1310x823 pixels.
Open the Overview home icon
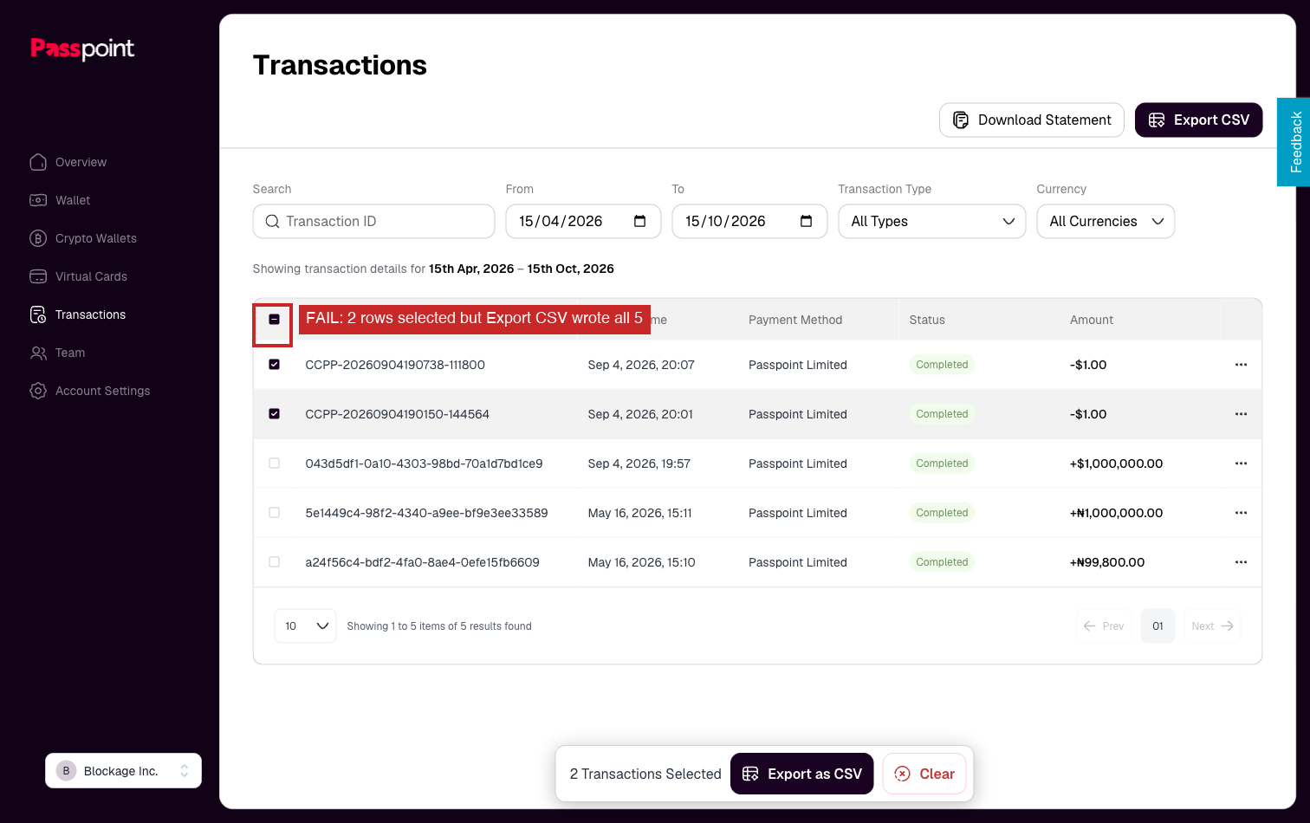pyautogui.click(x=38, y=162)
